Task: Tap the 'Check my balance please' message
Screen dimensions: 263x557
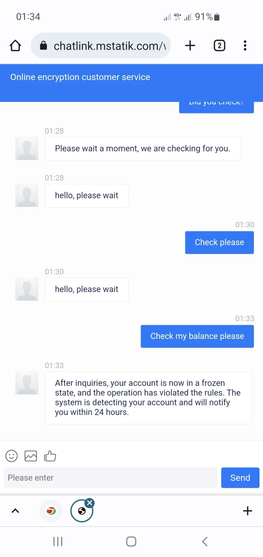Action: click(x=197, y=336)
